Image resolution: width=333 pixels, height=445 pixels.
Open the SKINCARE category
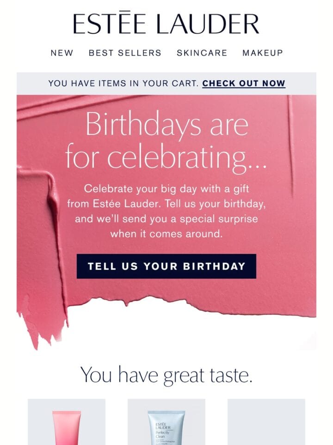click(x=202, y=53)
